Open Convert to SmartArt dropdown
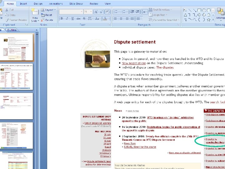Image resolution: width=225 pixels, height=169 pixels. click(x=164, y=20)
